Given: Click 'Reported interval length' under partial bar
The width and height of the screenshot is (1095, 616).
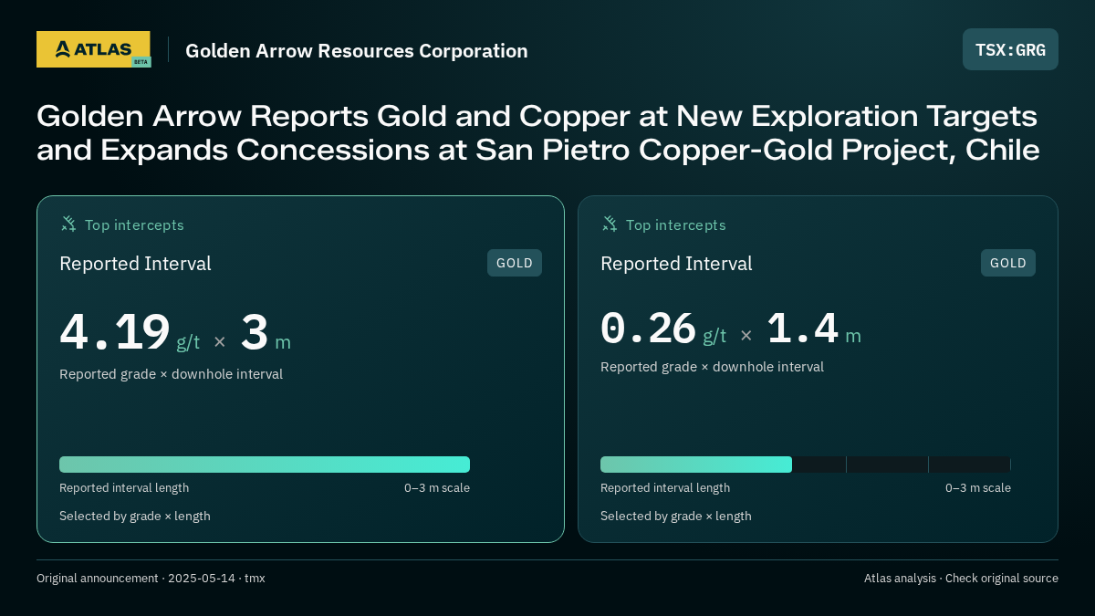Looking at the screenshot, I should [665, 487].
